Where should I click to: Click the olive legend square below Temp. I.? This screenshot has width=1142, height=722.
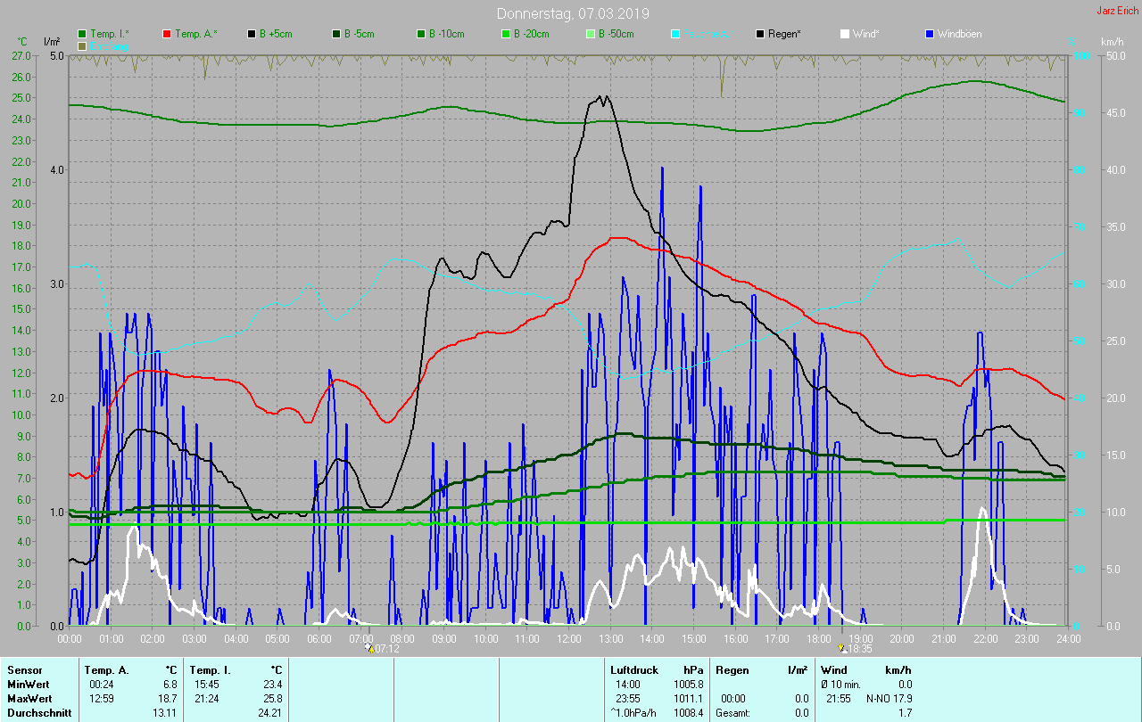[83, 45]
